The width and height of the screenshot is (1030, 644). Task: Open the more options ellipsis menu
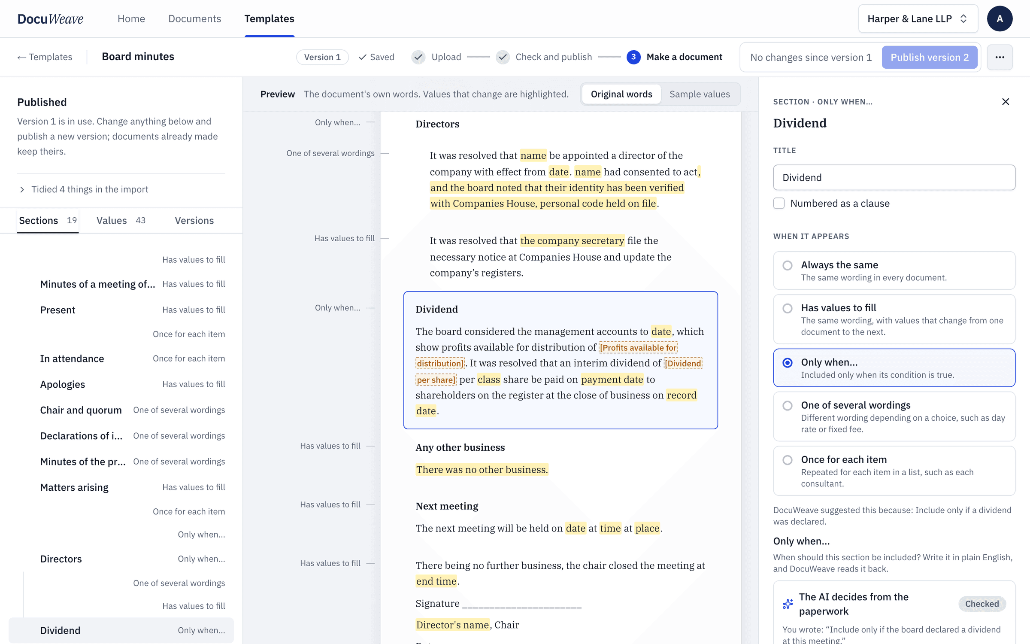[x=1000, y=57]
